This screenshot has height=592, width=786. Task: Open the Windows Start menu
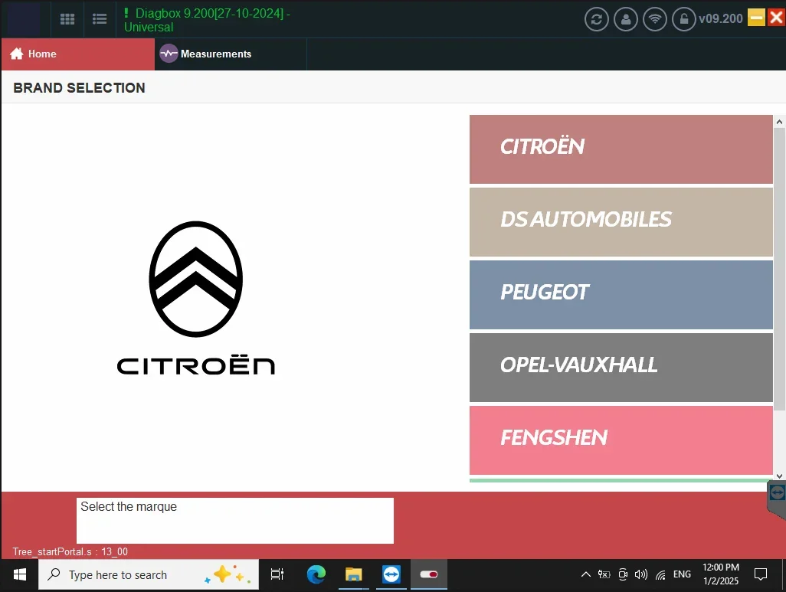(20, 574)
